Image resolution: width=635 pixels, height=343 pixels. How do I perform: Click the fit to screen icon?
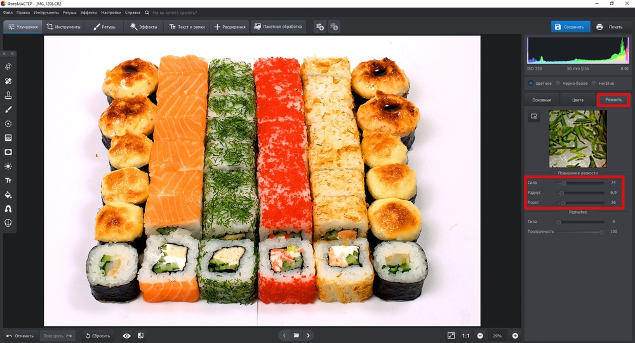(x=451, y=336)
